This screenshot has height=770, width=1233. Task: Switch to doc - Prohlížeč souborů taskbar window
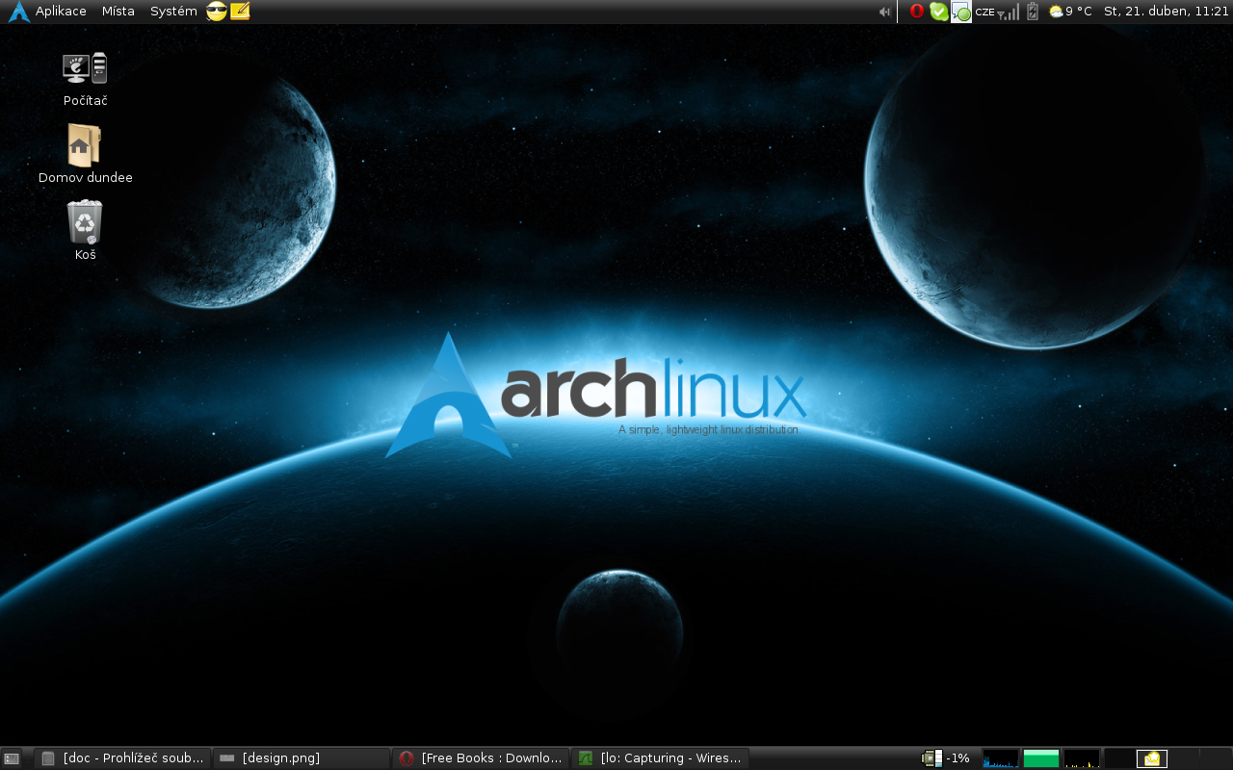point(122,758)
